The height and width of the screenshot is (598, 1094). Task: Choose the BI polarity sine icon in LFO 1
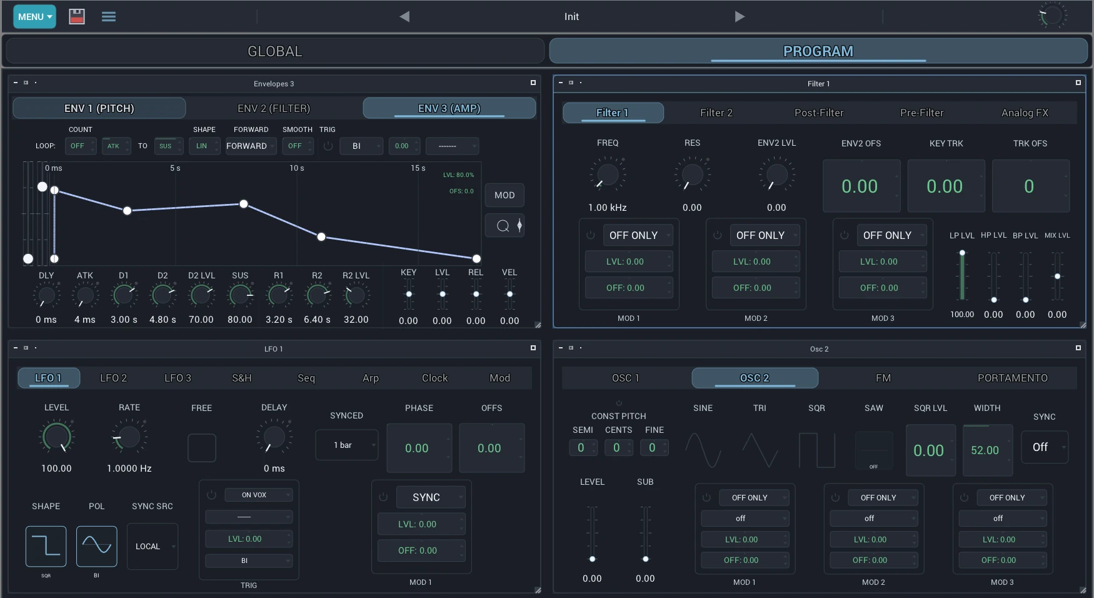[97, 547]
